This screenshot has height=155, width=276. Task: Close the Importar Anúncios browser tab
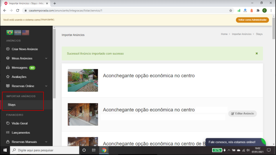point(47,3)
